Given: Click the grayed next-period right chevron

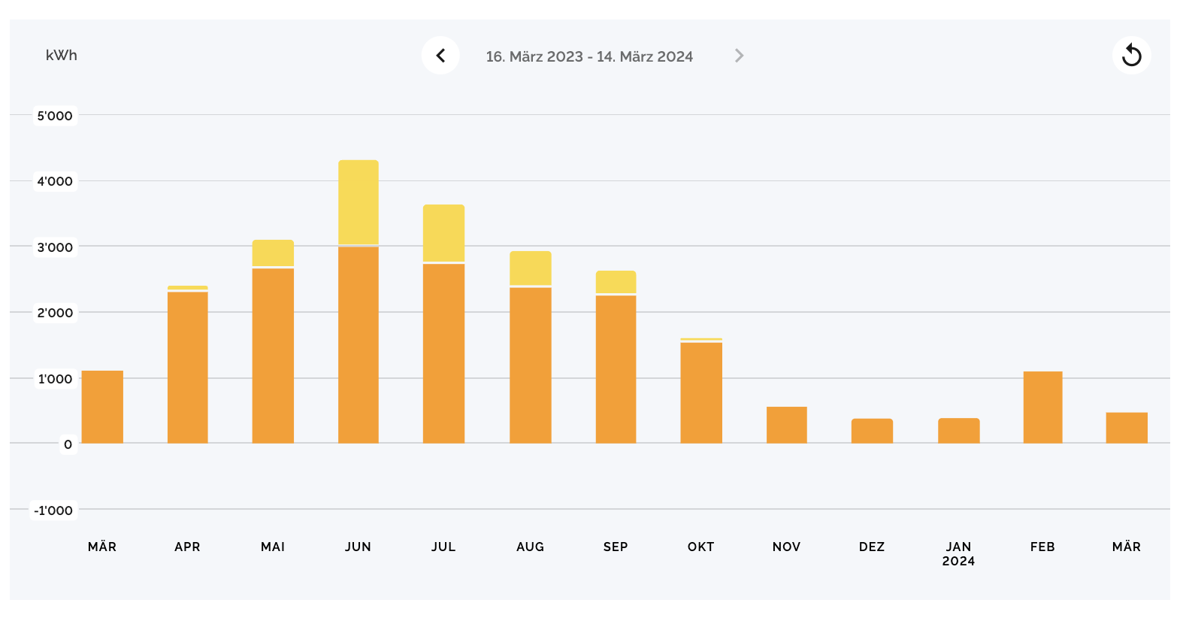Looking at the screenshot, I should [739, 56].
